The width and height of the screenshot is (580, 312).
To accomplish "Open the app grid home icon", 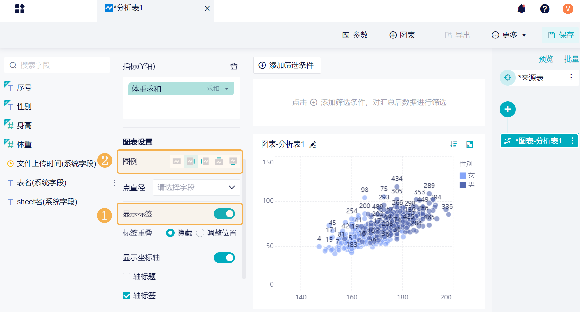I will coord(20,9).
